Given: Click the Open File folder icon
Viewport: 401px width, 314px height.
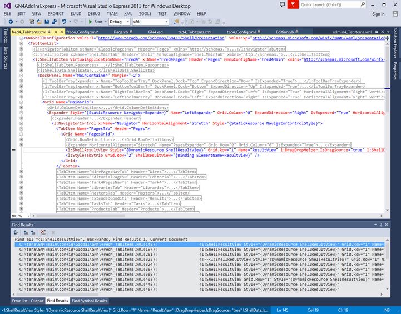Looking at the screenshot, I should [39, 22].
